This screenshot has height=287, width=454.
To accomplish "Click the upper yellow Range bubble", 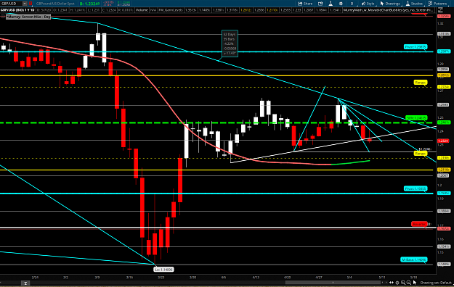I will coord(421,83).
